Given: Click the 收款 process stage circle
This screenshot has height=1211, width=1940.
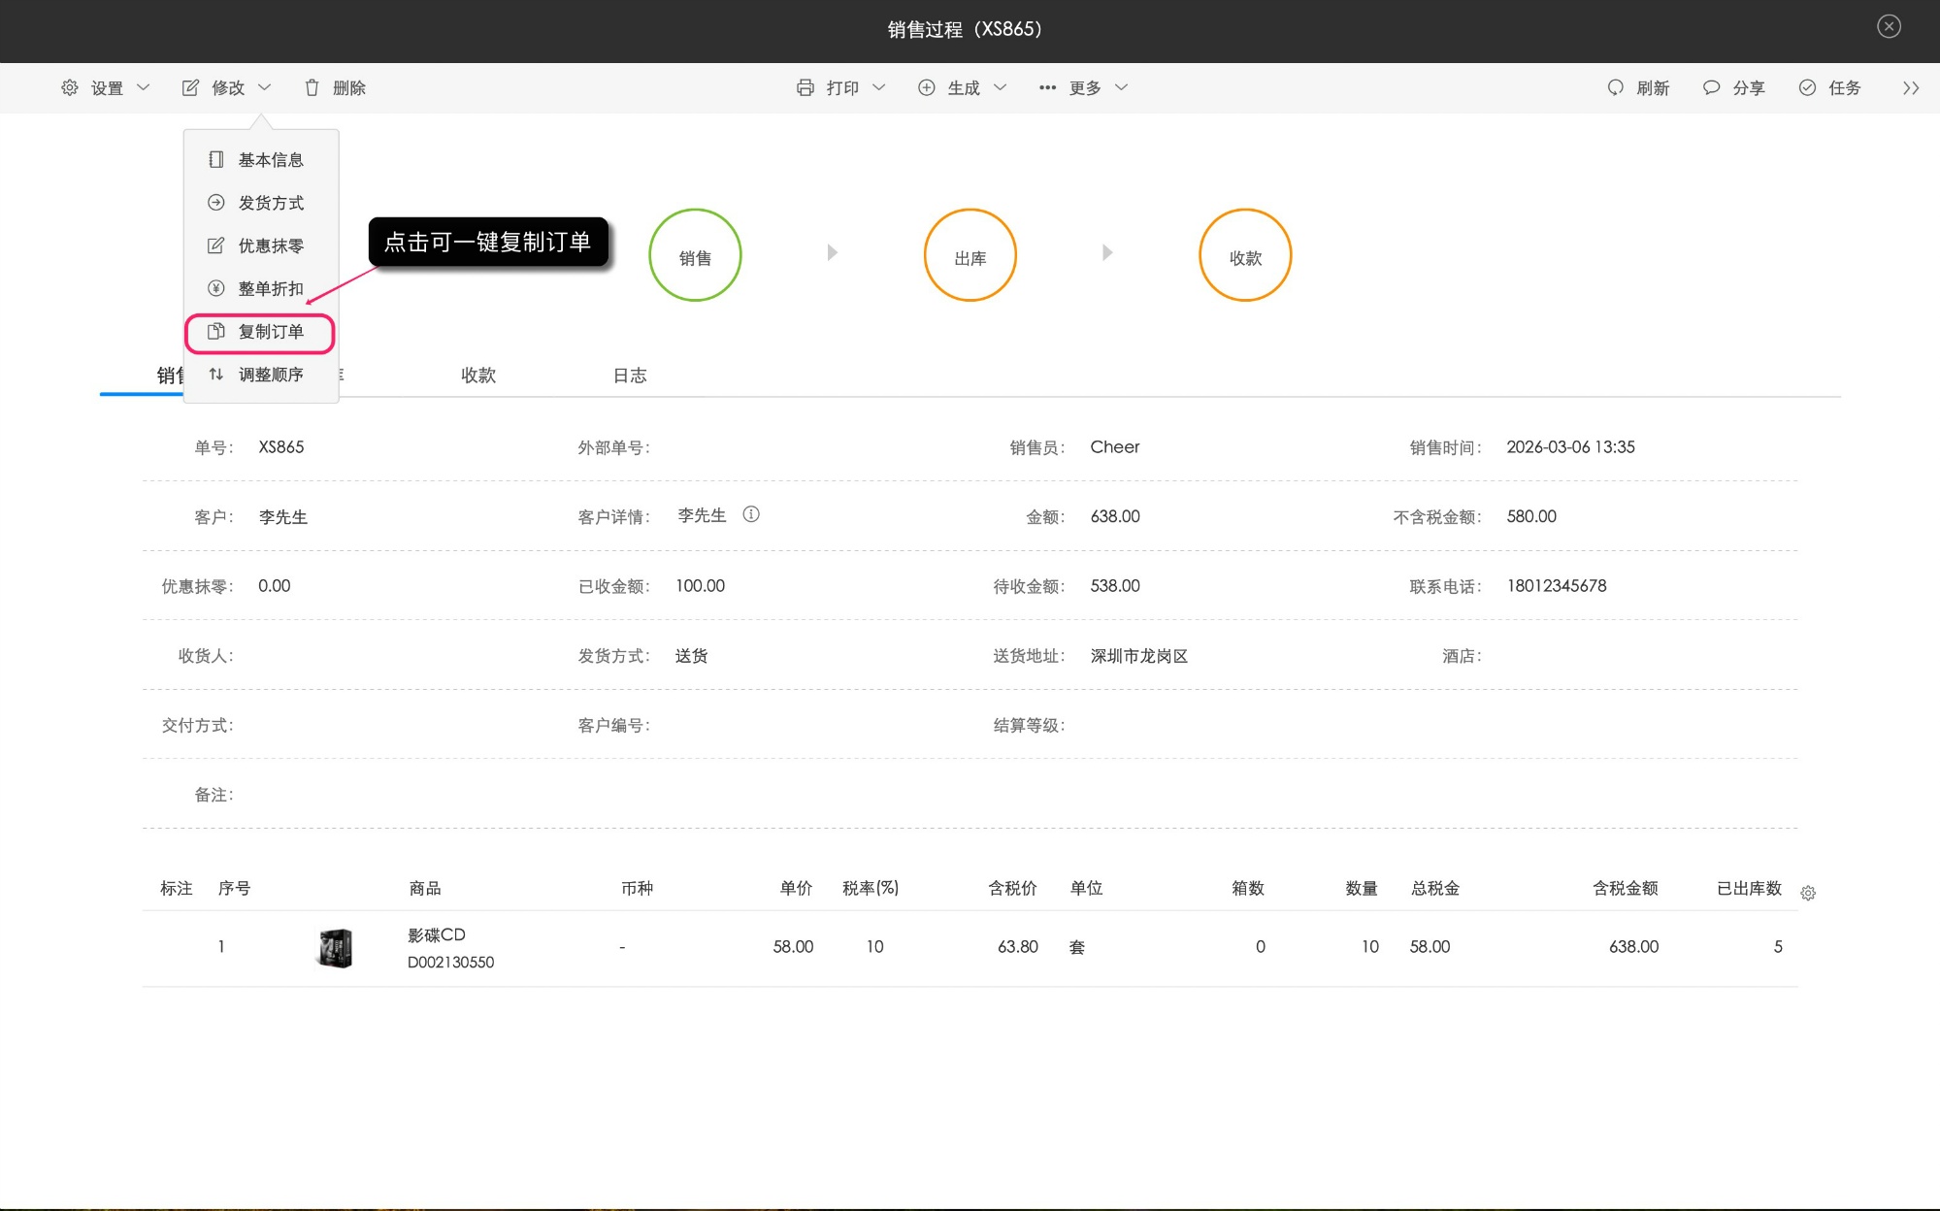Looking at the screenshot, I should tap(1245, 256).
